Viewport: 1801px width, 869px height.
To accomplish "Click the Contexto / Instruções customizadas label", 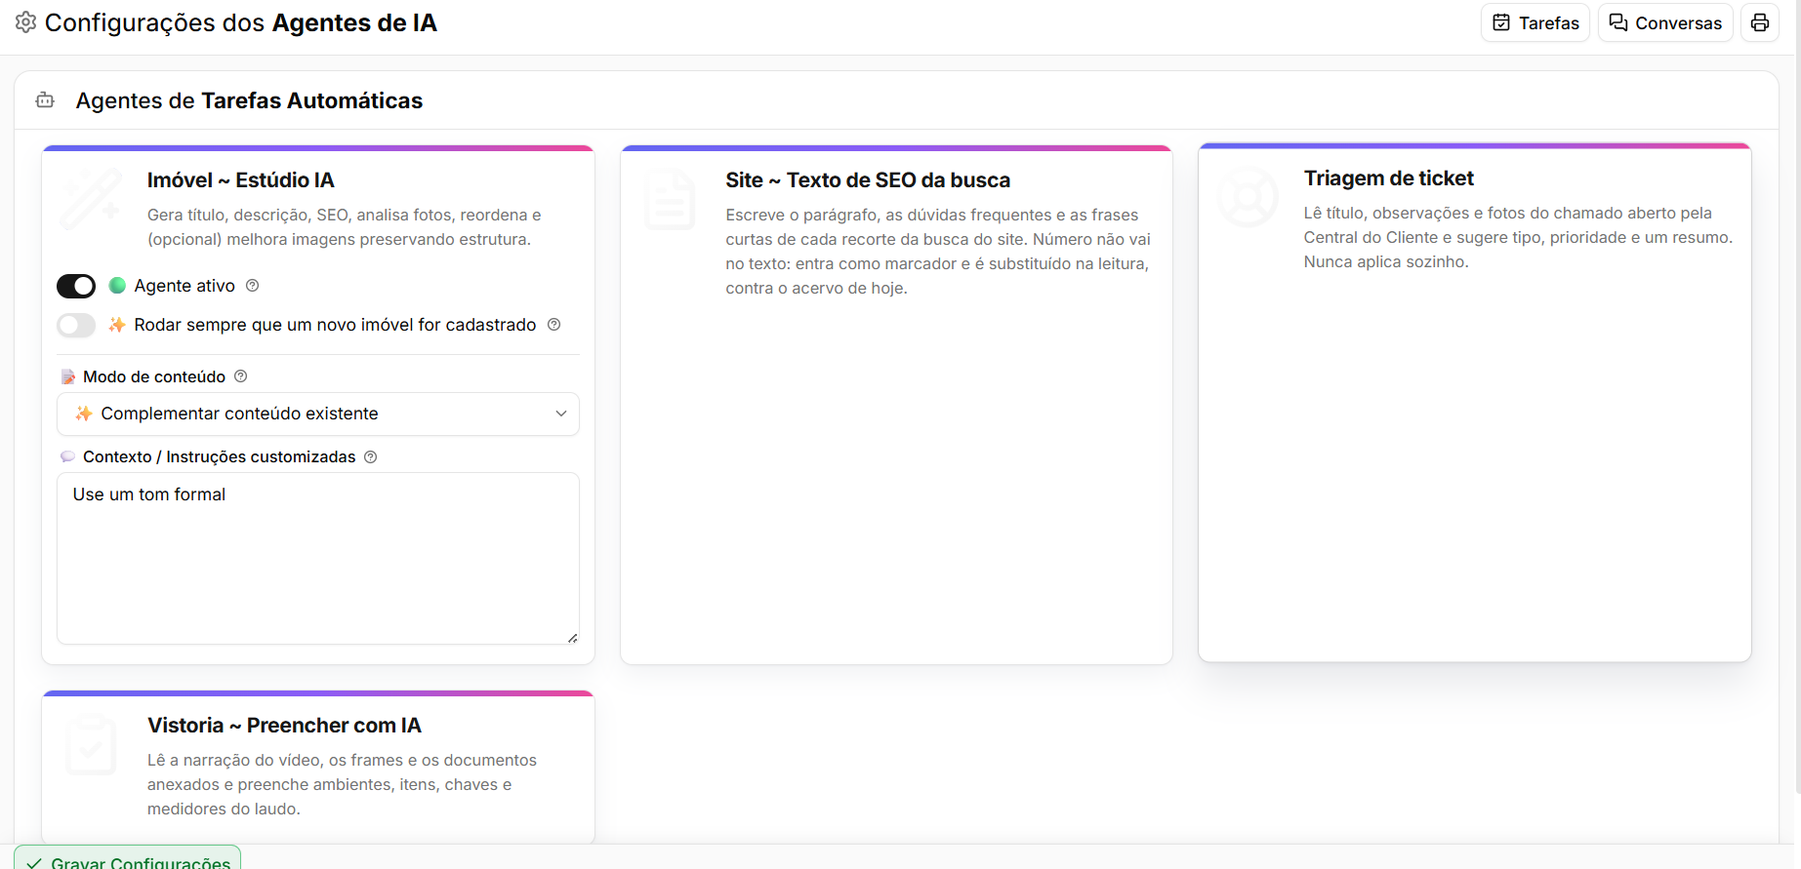I will [x=220, y=456].
